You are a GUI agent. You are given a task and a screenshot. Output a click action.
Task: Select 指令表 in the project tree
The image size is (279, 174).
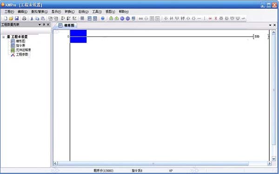tap(20, 46)
